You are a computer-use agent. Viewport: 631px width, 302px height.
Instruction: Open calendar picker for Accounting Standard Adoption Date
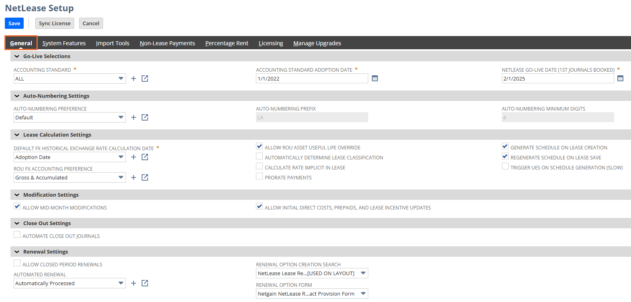pos(375,79)
